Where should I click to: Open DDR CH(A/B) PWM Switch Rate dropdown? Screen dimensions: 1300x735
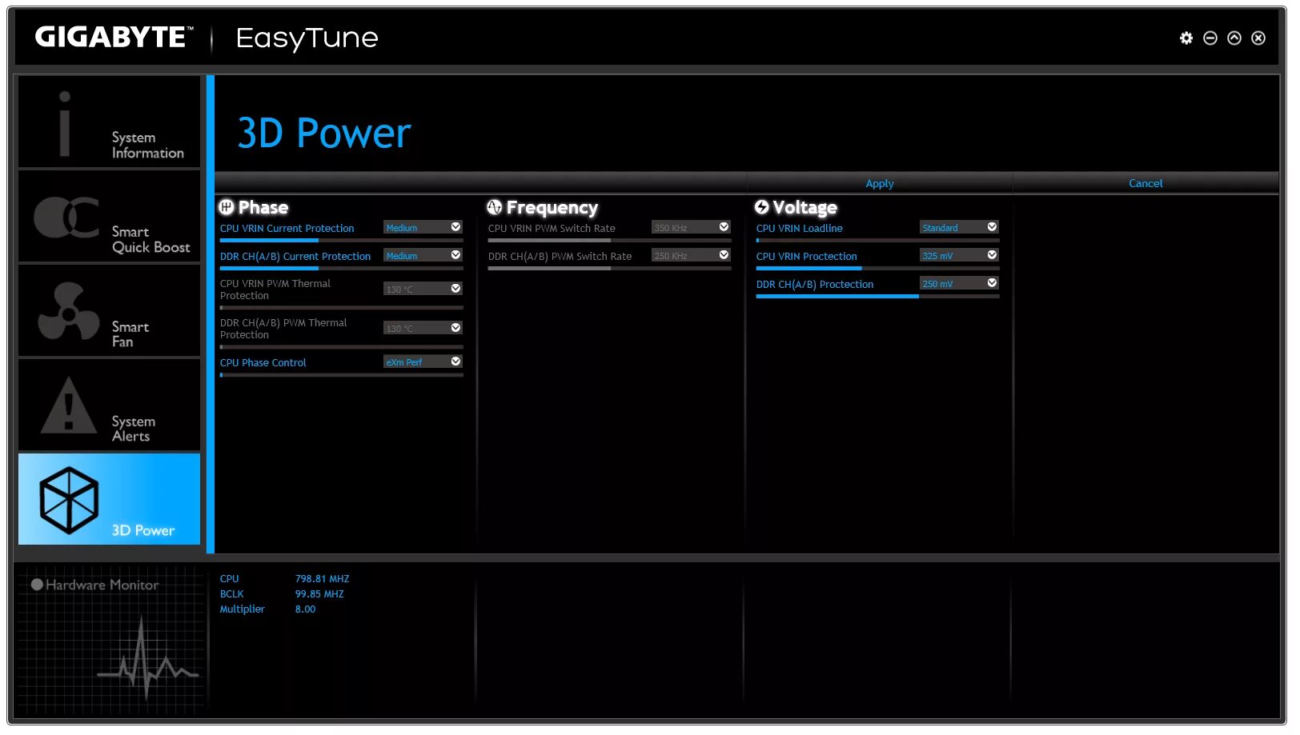691,256
